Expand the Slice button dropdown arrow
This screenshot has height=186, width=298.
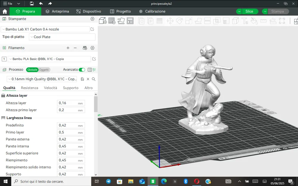(239, 11)
